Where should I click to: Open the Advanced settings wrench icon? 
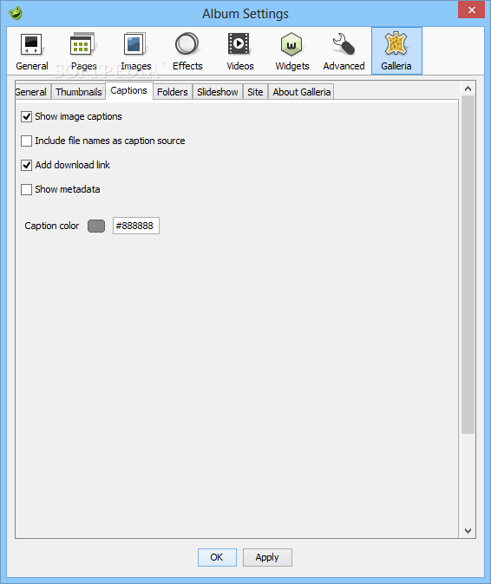pyautogui.click(x=344, y=45)
